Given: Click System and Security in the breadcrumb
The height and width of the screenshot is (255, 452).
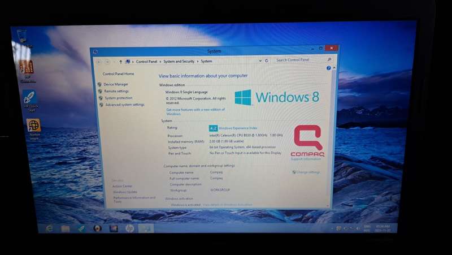Looking at the screenshot, I should pos(179,62).
